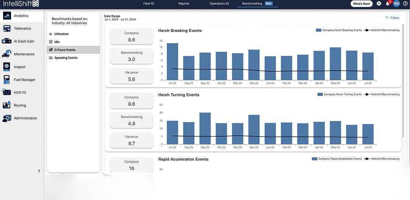Collapse the left sidebar with chevron arrow
The height and width of the screenshot is (200, 410).
coord(39,171)
